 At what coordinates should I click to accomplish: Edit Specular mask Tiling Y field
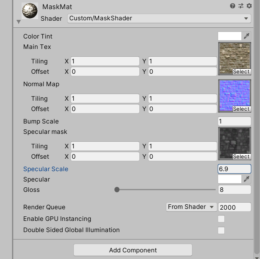click(182, 146)
